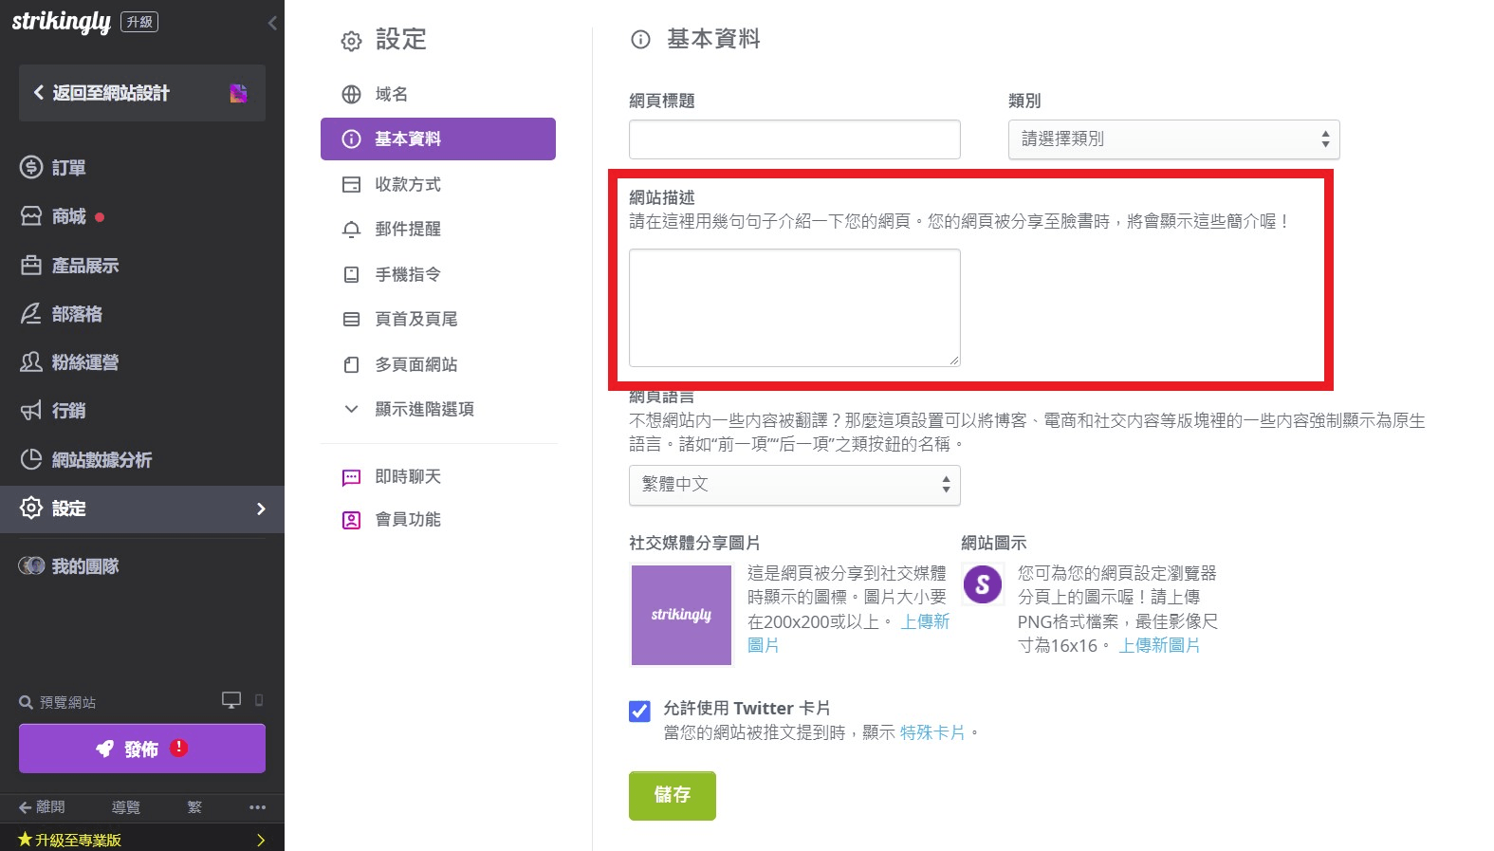
Task: Click the 網頁標題 text input field
Action: (794, 139)
